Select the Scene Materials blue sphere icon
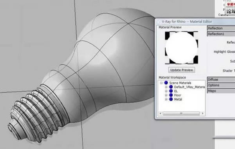Image resolution: width=235 pixels, height=149 pixels. (166, 83)
